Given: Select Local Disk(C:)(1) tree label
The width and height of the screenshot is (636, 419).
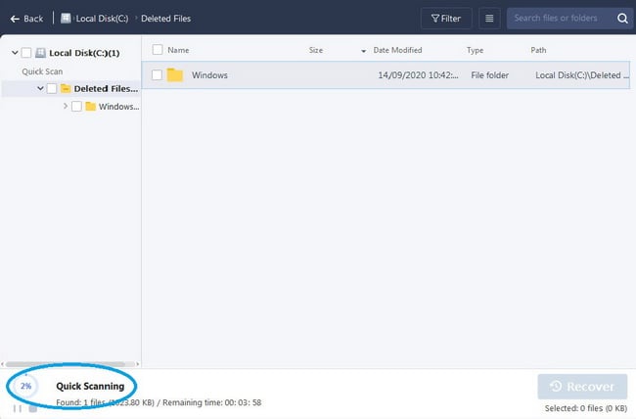Looking at the screenshot, I should point(84,53).
